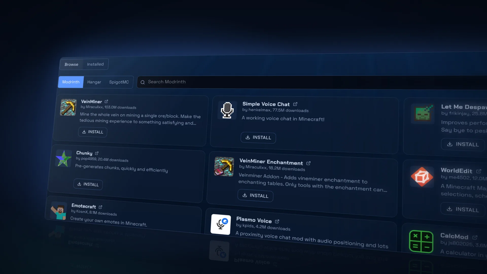
Task: Install Simple Voice Chat
Action: pos(258,138)
